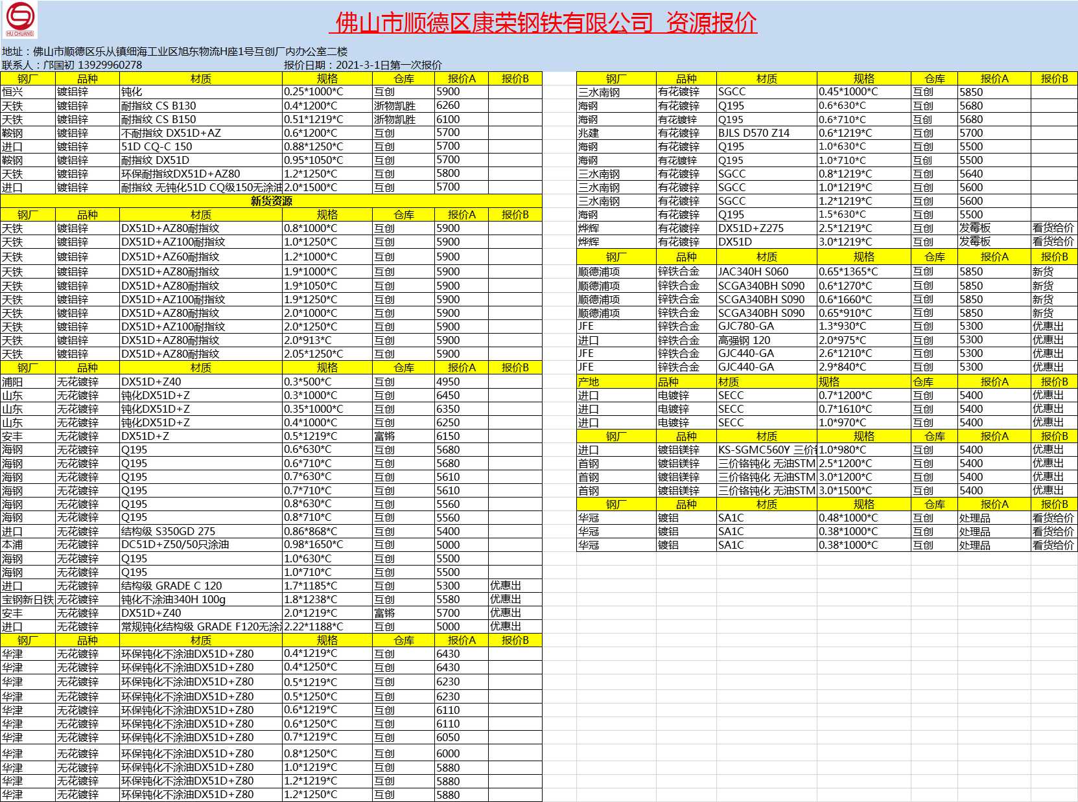Click the 2.5*1219*C spec cell
This screenshot has height=802, width=1078.
pyautogui.click(x=864, y=228)
